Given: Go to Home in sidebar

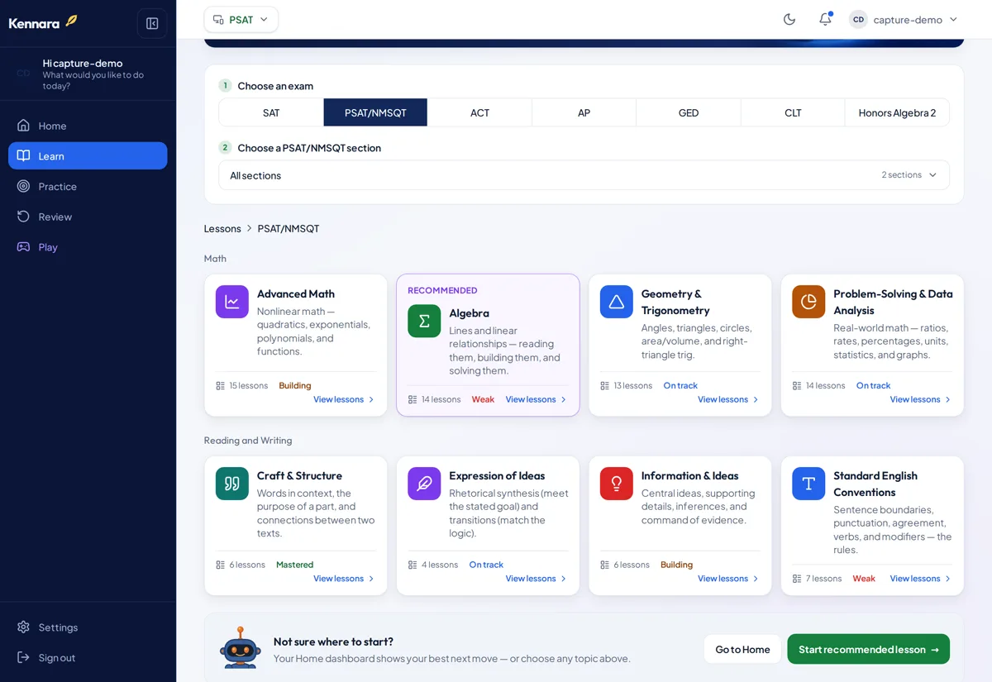Looking at the screenshot, I should pyautogui.click(x=88, y=126).
